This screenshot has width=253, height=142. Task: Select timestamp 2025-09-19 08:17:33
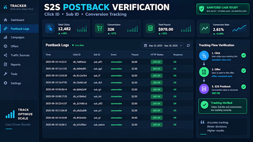[56, 96]
